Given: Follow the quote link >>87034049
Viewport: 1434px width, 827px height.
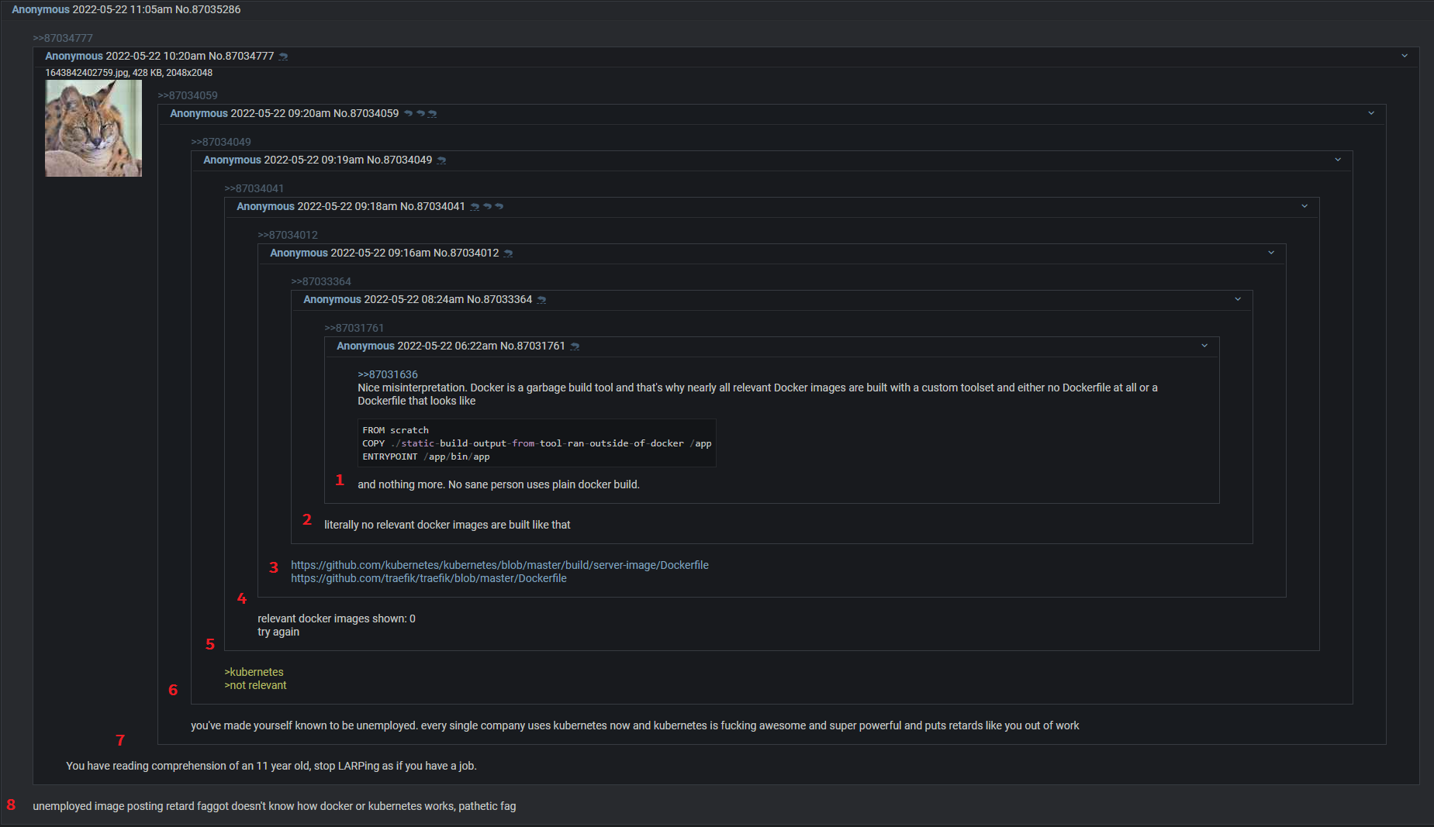Looking at the screenshot, I should click(221, 142).
